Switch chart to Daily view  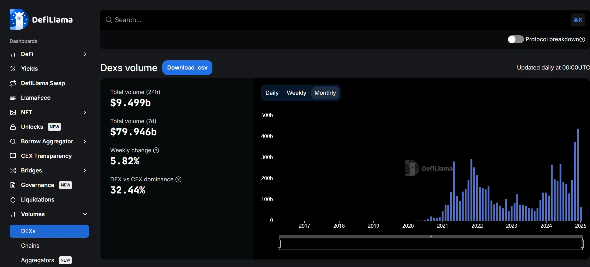272,93
